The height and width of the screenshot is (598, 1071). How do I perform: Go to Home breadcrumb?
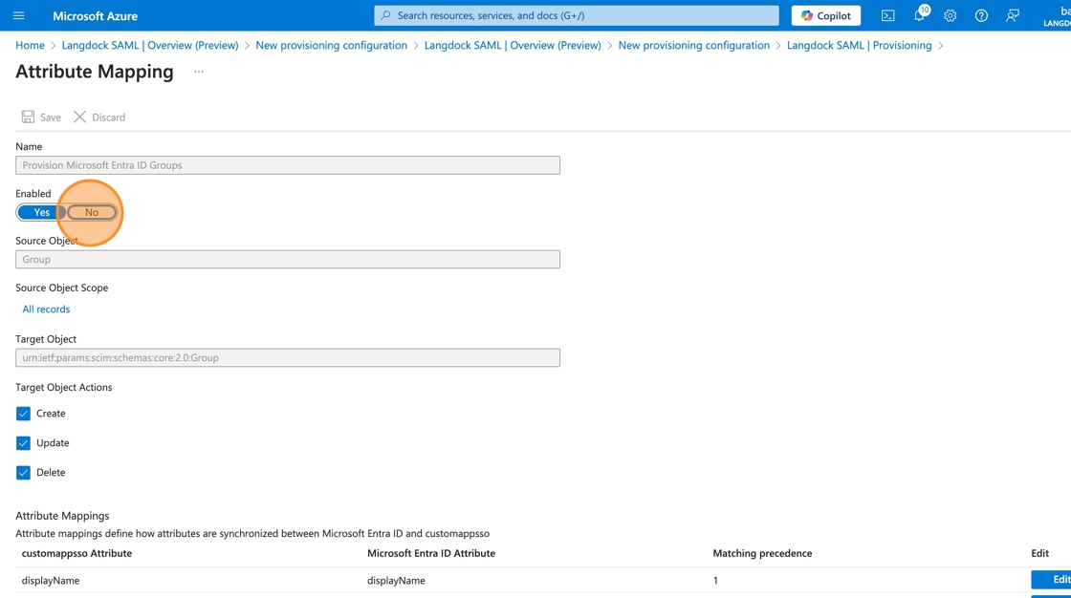(x=30, y=45)
